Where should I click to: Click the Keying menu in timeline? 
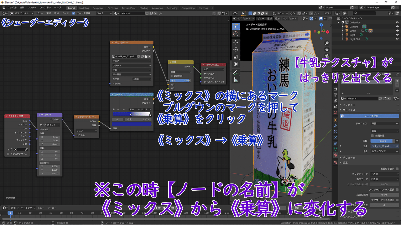click(28, 208)
